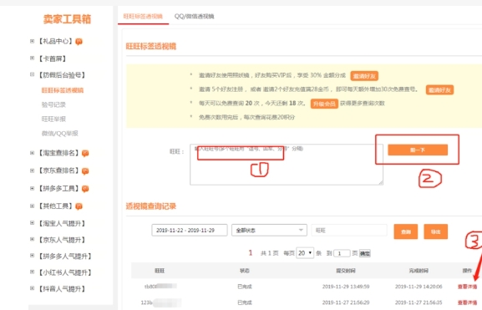
Task: Expand the 【礼品中心】 tree node
Action: [32, 41]
